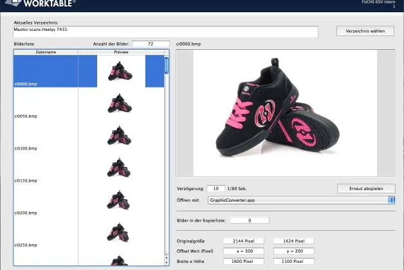Click the preview thumbnail for ci0000.bmp

[120, 71]
